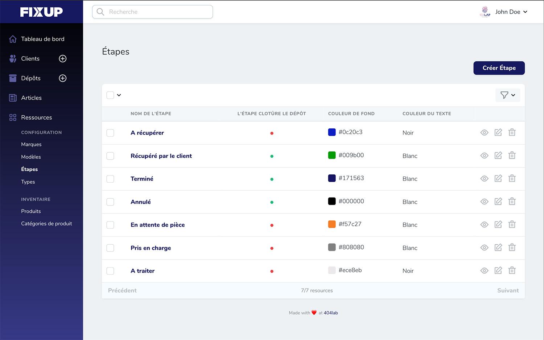Open the Dépôts section
The image size is (544, 340).
click(x=31, y=78)
